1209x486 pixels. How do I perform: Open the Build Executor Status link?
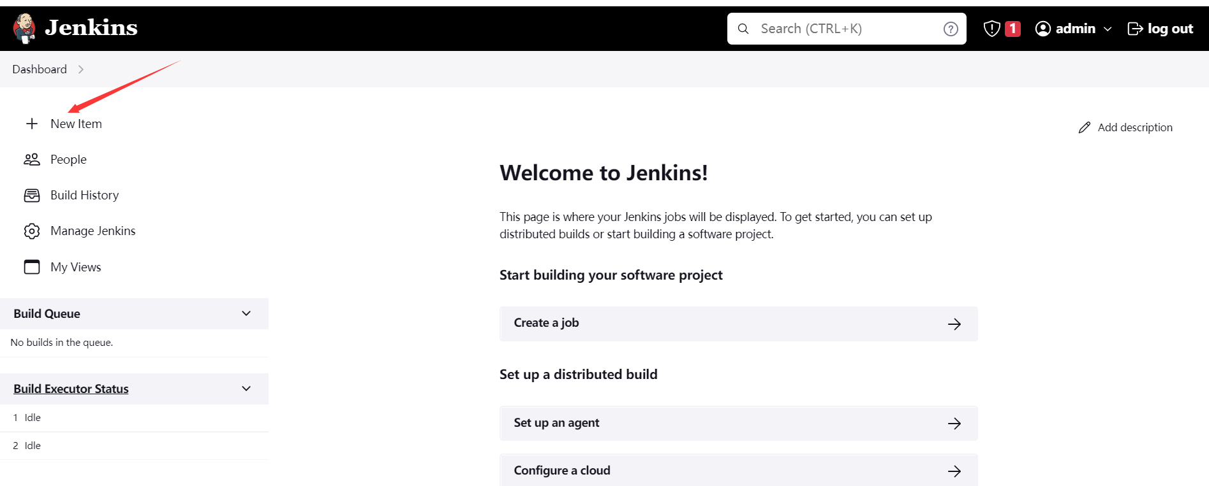coord(71,389)
